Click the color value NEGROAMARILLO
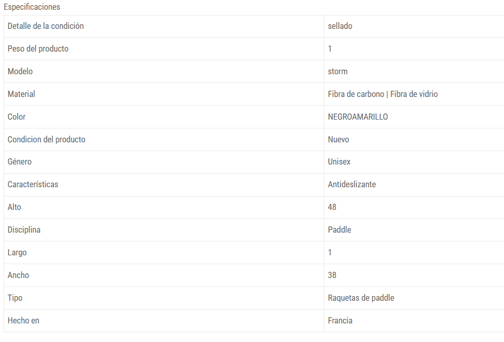 pos(357,117)
